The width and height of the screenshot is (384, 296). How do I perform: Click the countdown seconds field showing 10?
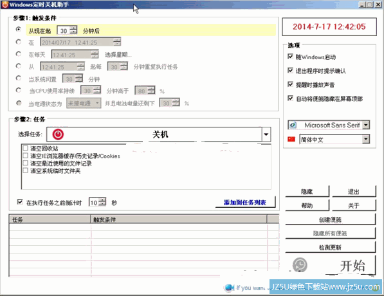pos(94,203)
